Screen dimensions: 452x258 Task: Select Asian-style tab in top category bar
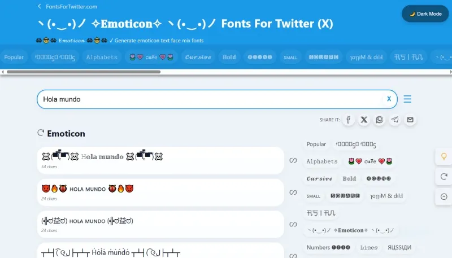pyautogui.click(x=408, y=57)
